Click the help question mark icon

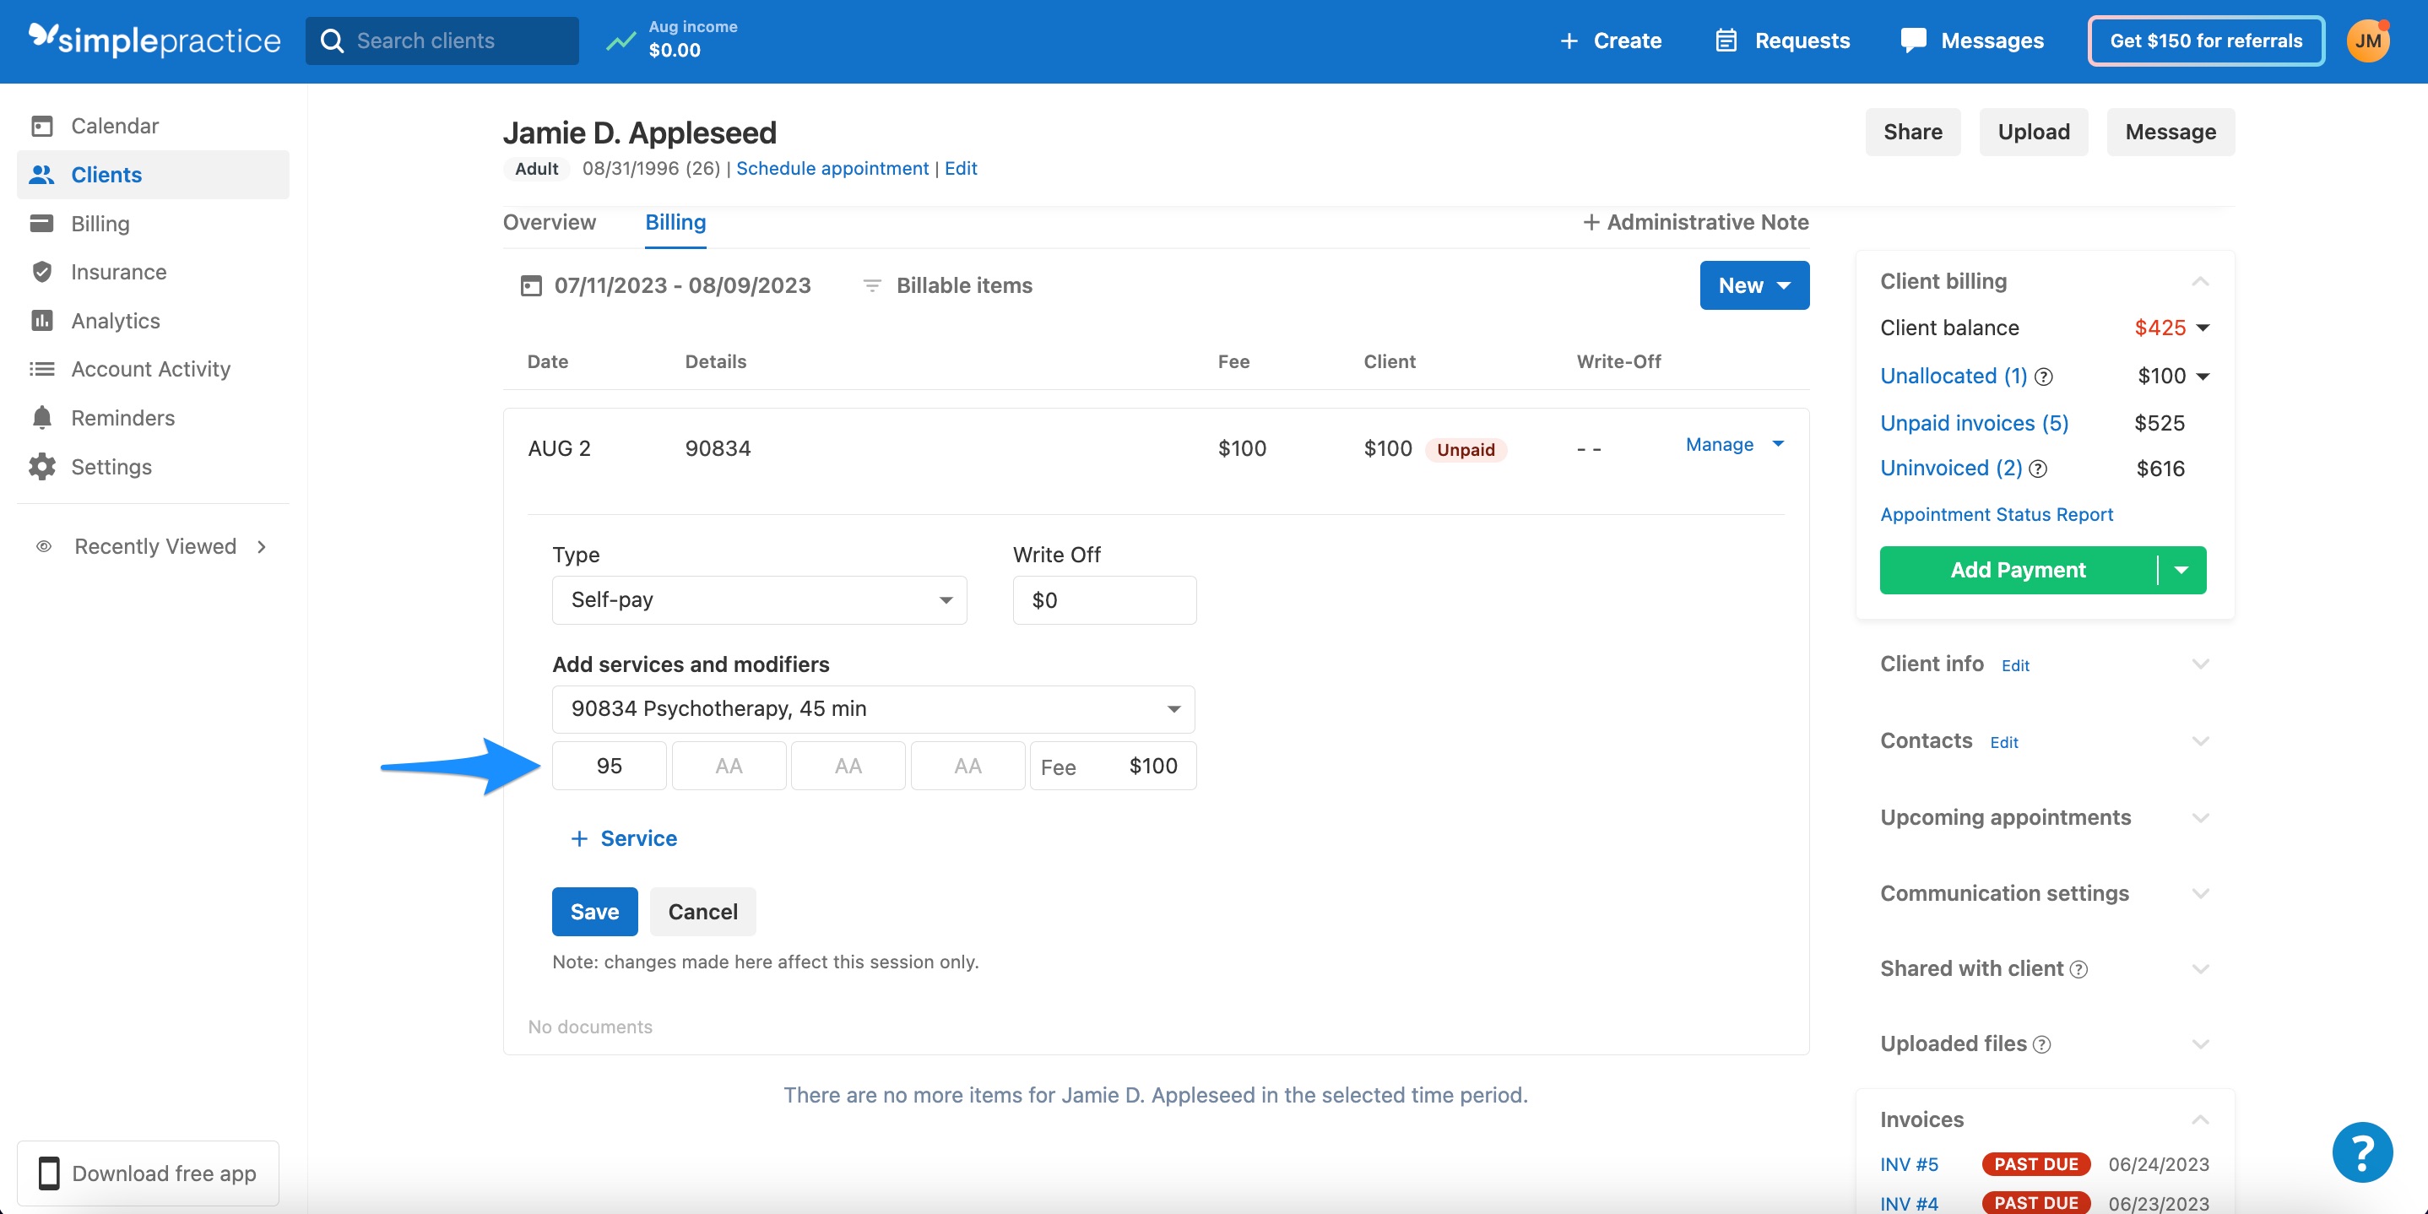[2363, 1152]
